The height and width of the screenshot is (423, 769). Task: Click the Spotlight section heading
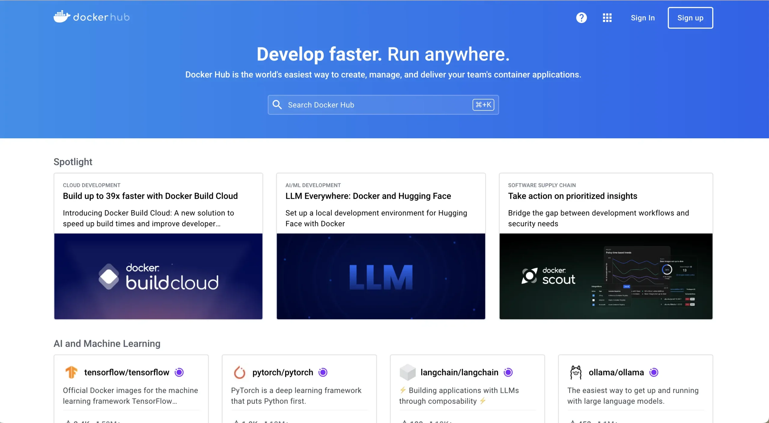click(73, 162)
